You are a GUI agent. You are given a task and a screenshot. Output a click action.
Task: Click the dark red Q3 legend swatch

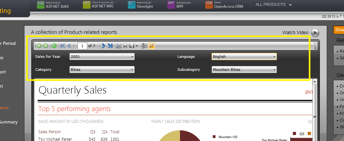coord(294,134)
